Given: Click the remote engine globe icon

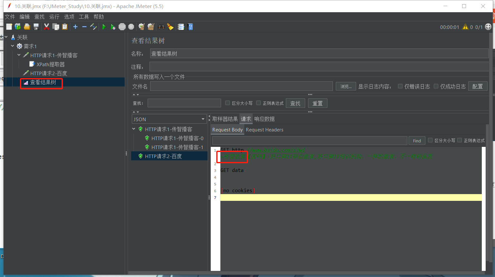Looking at the screenshot, I should point(488,27).
